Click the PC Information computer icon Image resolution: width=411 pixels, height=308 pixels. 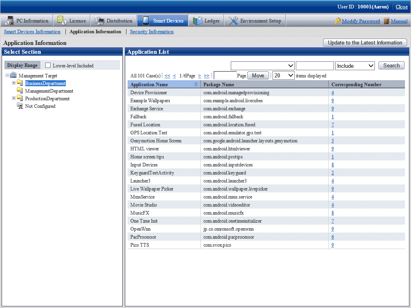pyautogui.click(x=9, y=21)
